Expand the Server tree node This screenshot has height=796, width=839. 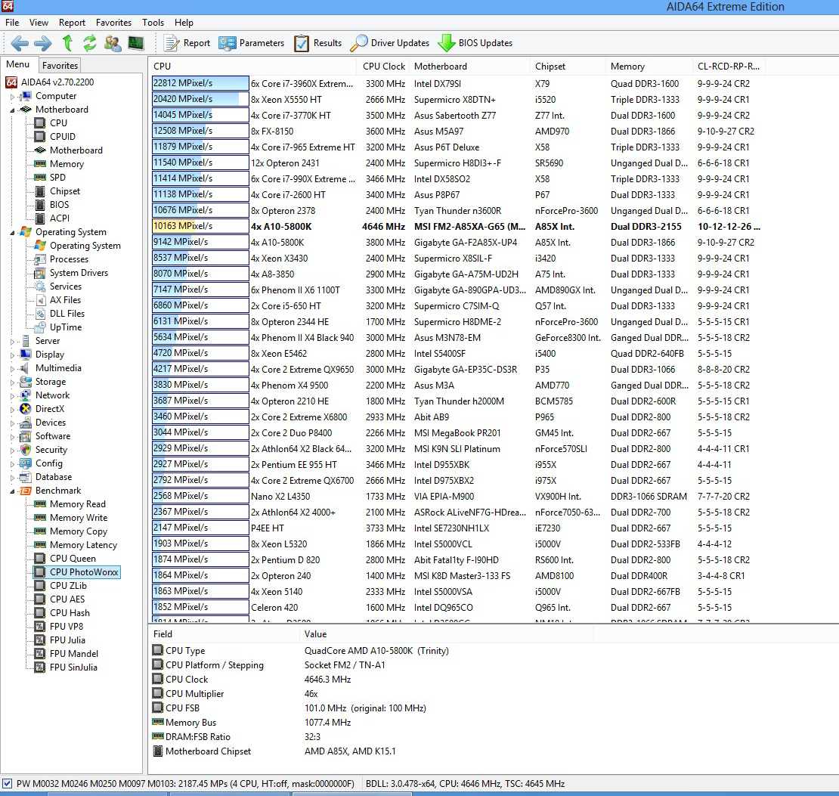[12, 341]
